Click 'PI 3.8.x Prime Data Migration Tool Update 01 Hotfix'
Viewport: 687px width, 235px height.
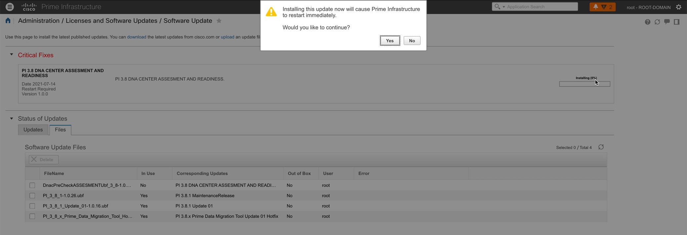pos(227,217)
